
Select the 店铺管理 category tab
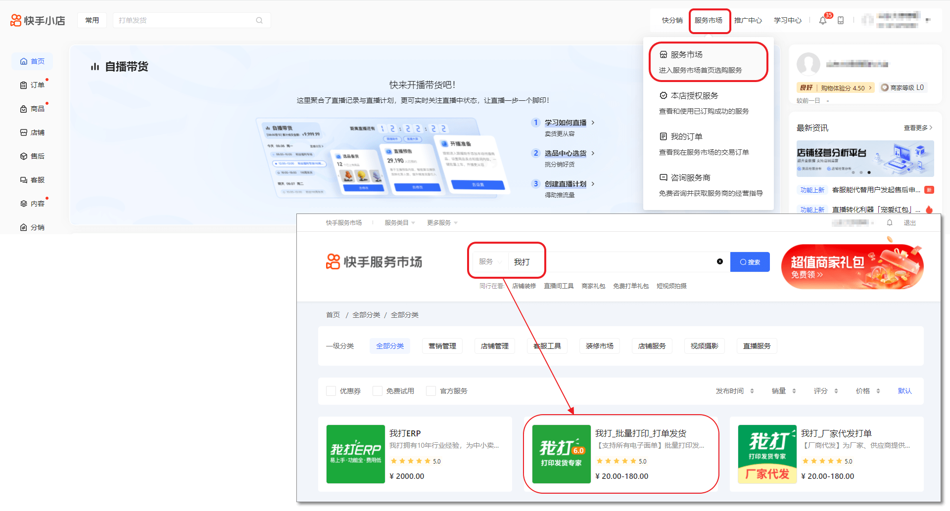pyautogui.click(x=495, y=346)
